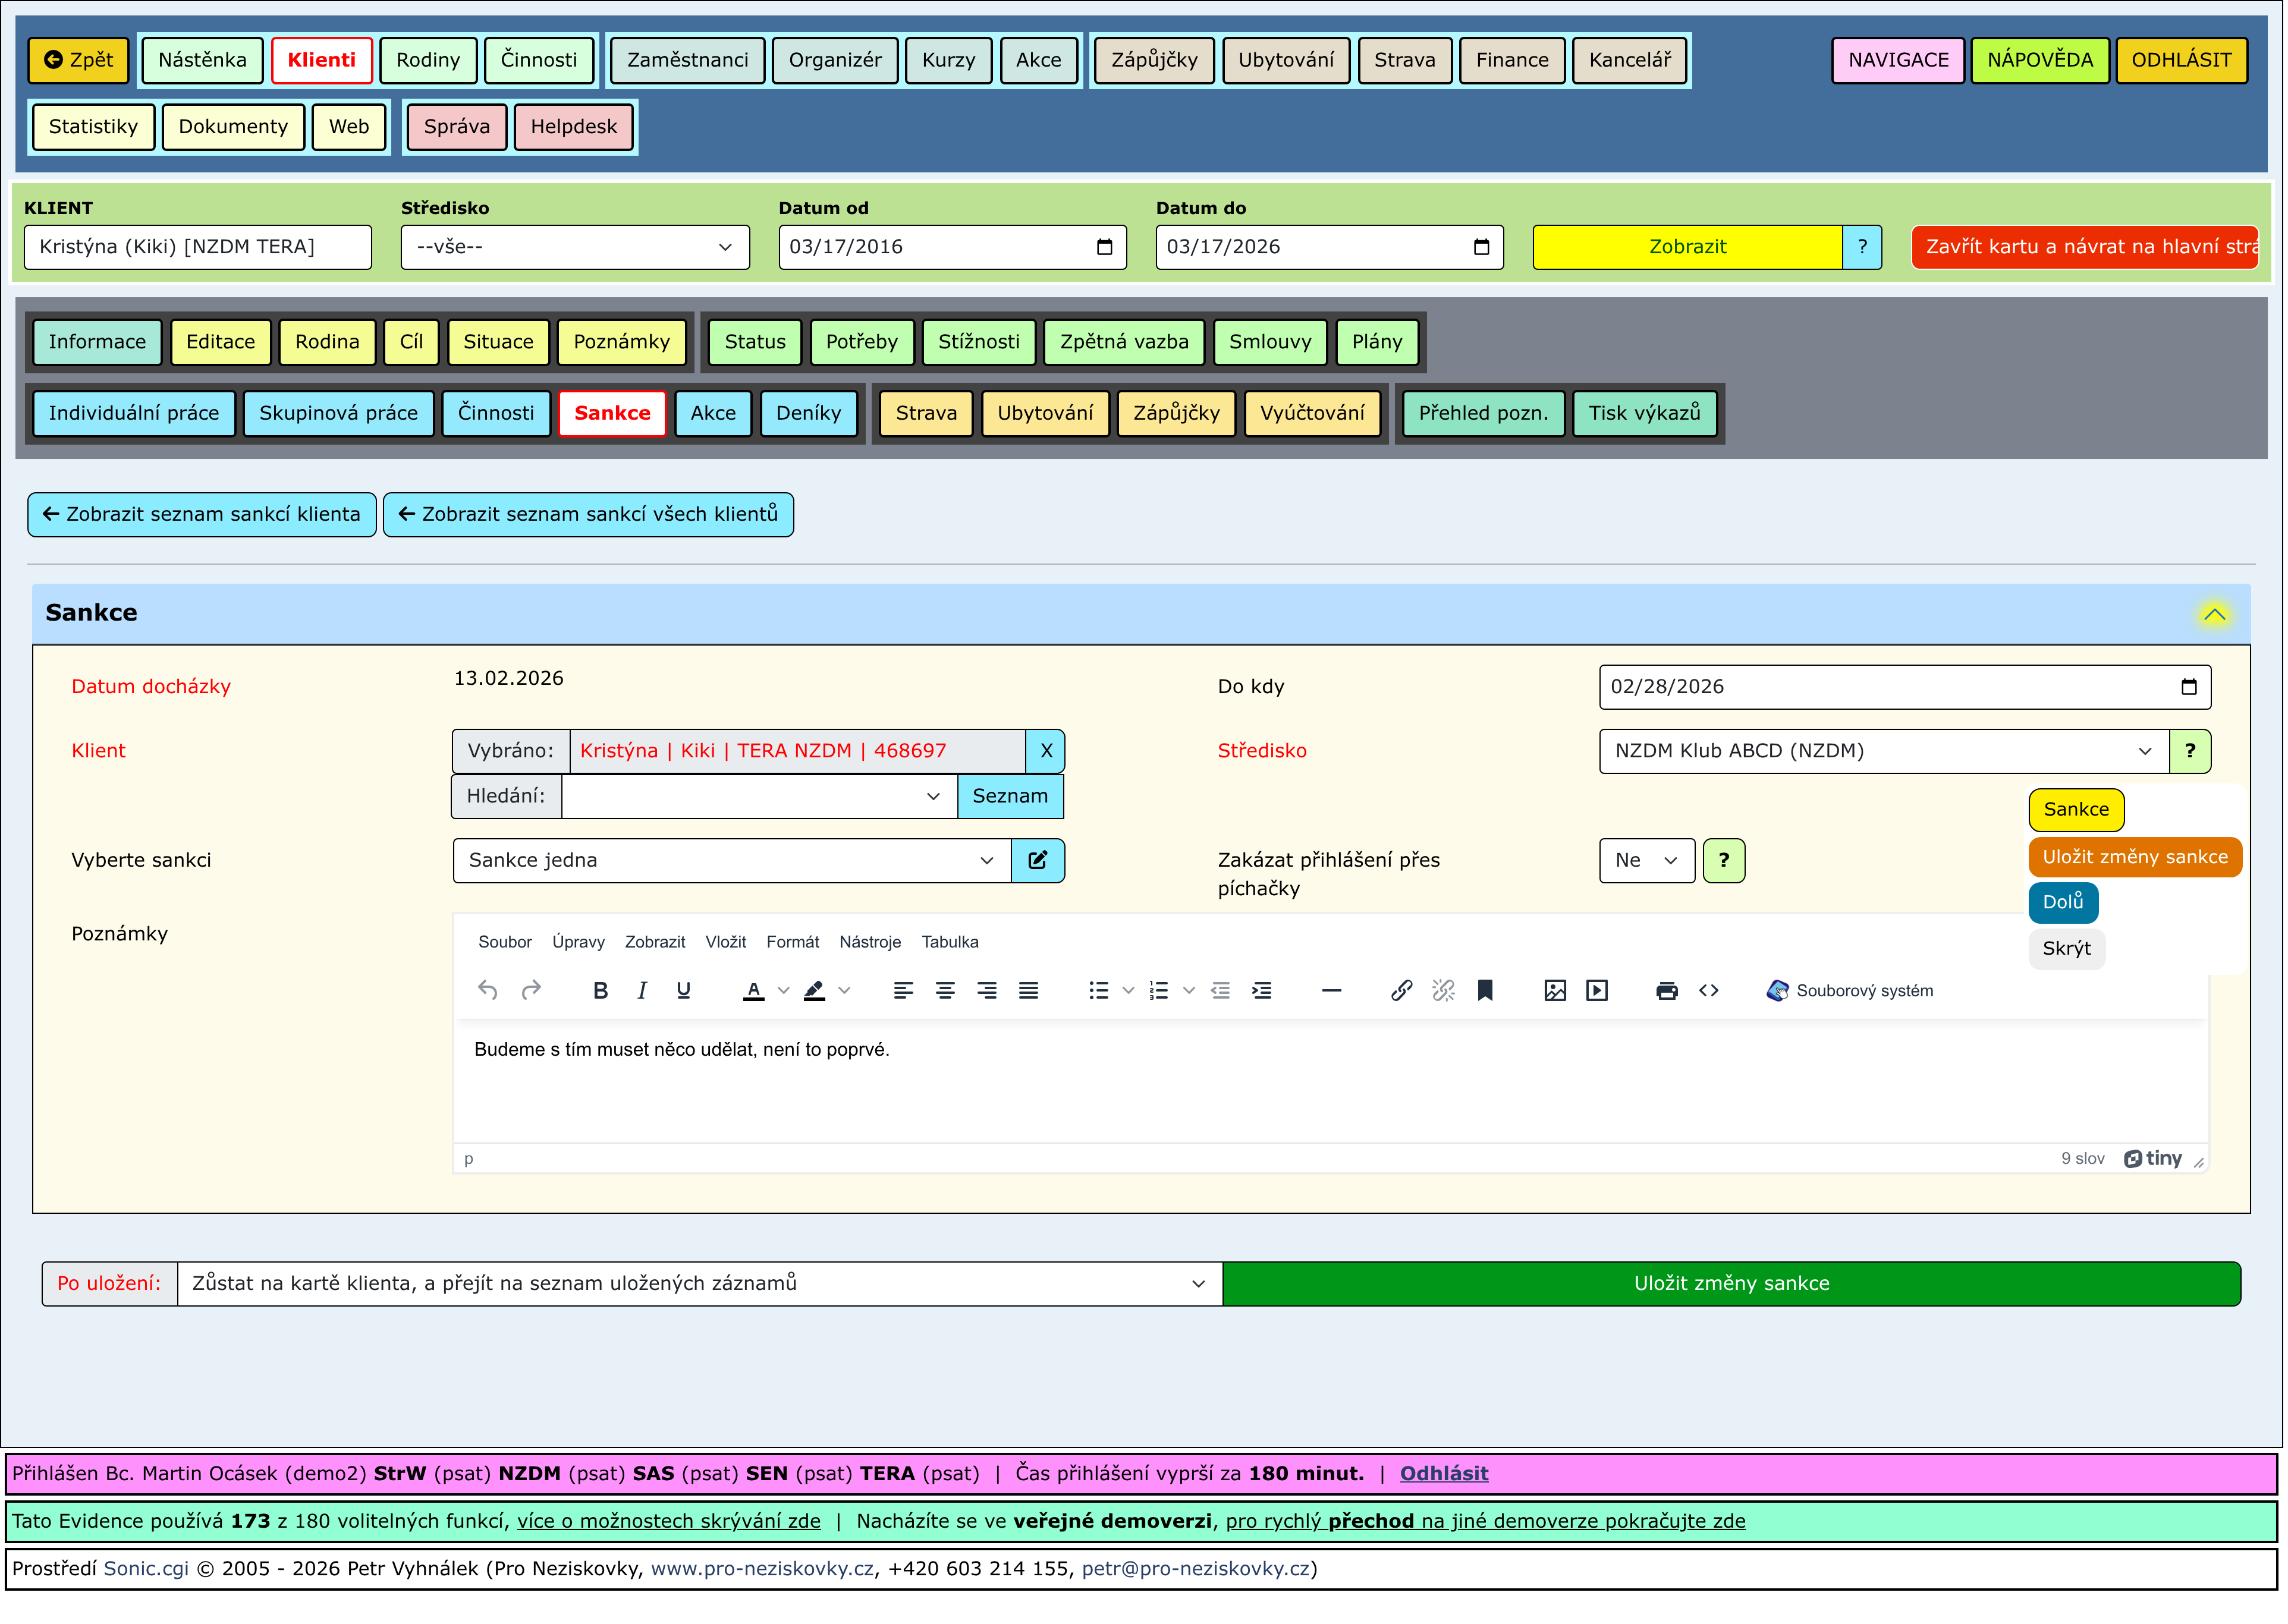Image resolution: width=2288 pixels, height=1624 pixels.
Task: Open the Formát menu in the editor
Action: 793,942
